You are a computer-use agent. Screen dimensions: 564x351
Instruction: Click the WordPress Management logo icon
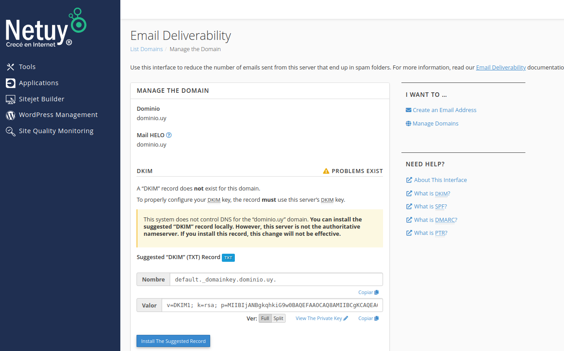tap(10, 115)
